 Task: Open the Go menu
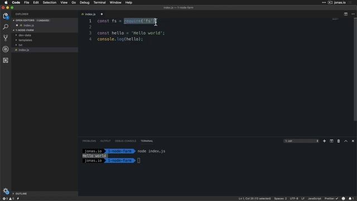pyautogui.click(x=74, y=2)
